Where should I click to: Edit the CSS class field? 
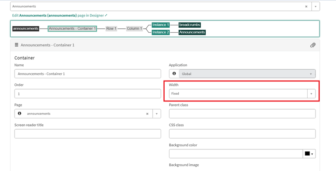(242, 134)
